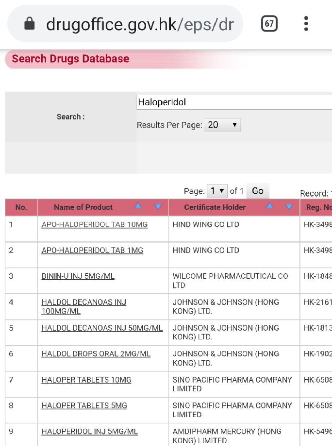
Task: Click the Name of Product header text
Action: (83, 207)
